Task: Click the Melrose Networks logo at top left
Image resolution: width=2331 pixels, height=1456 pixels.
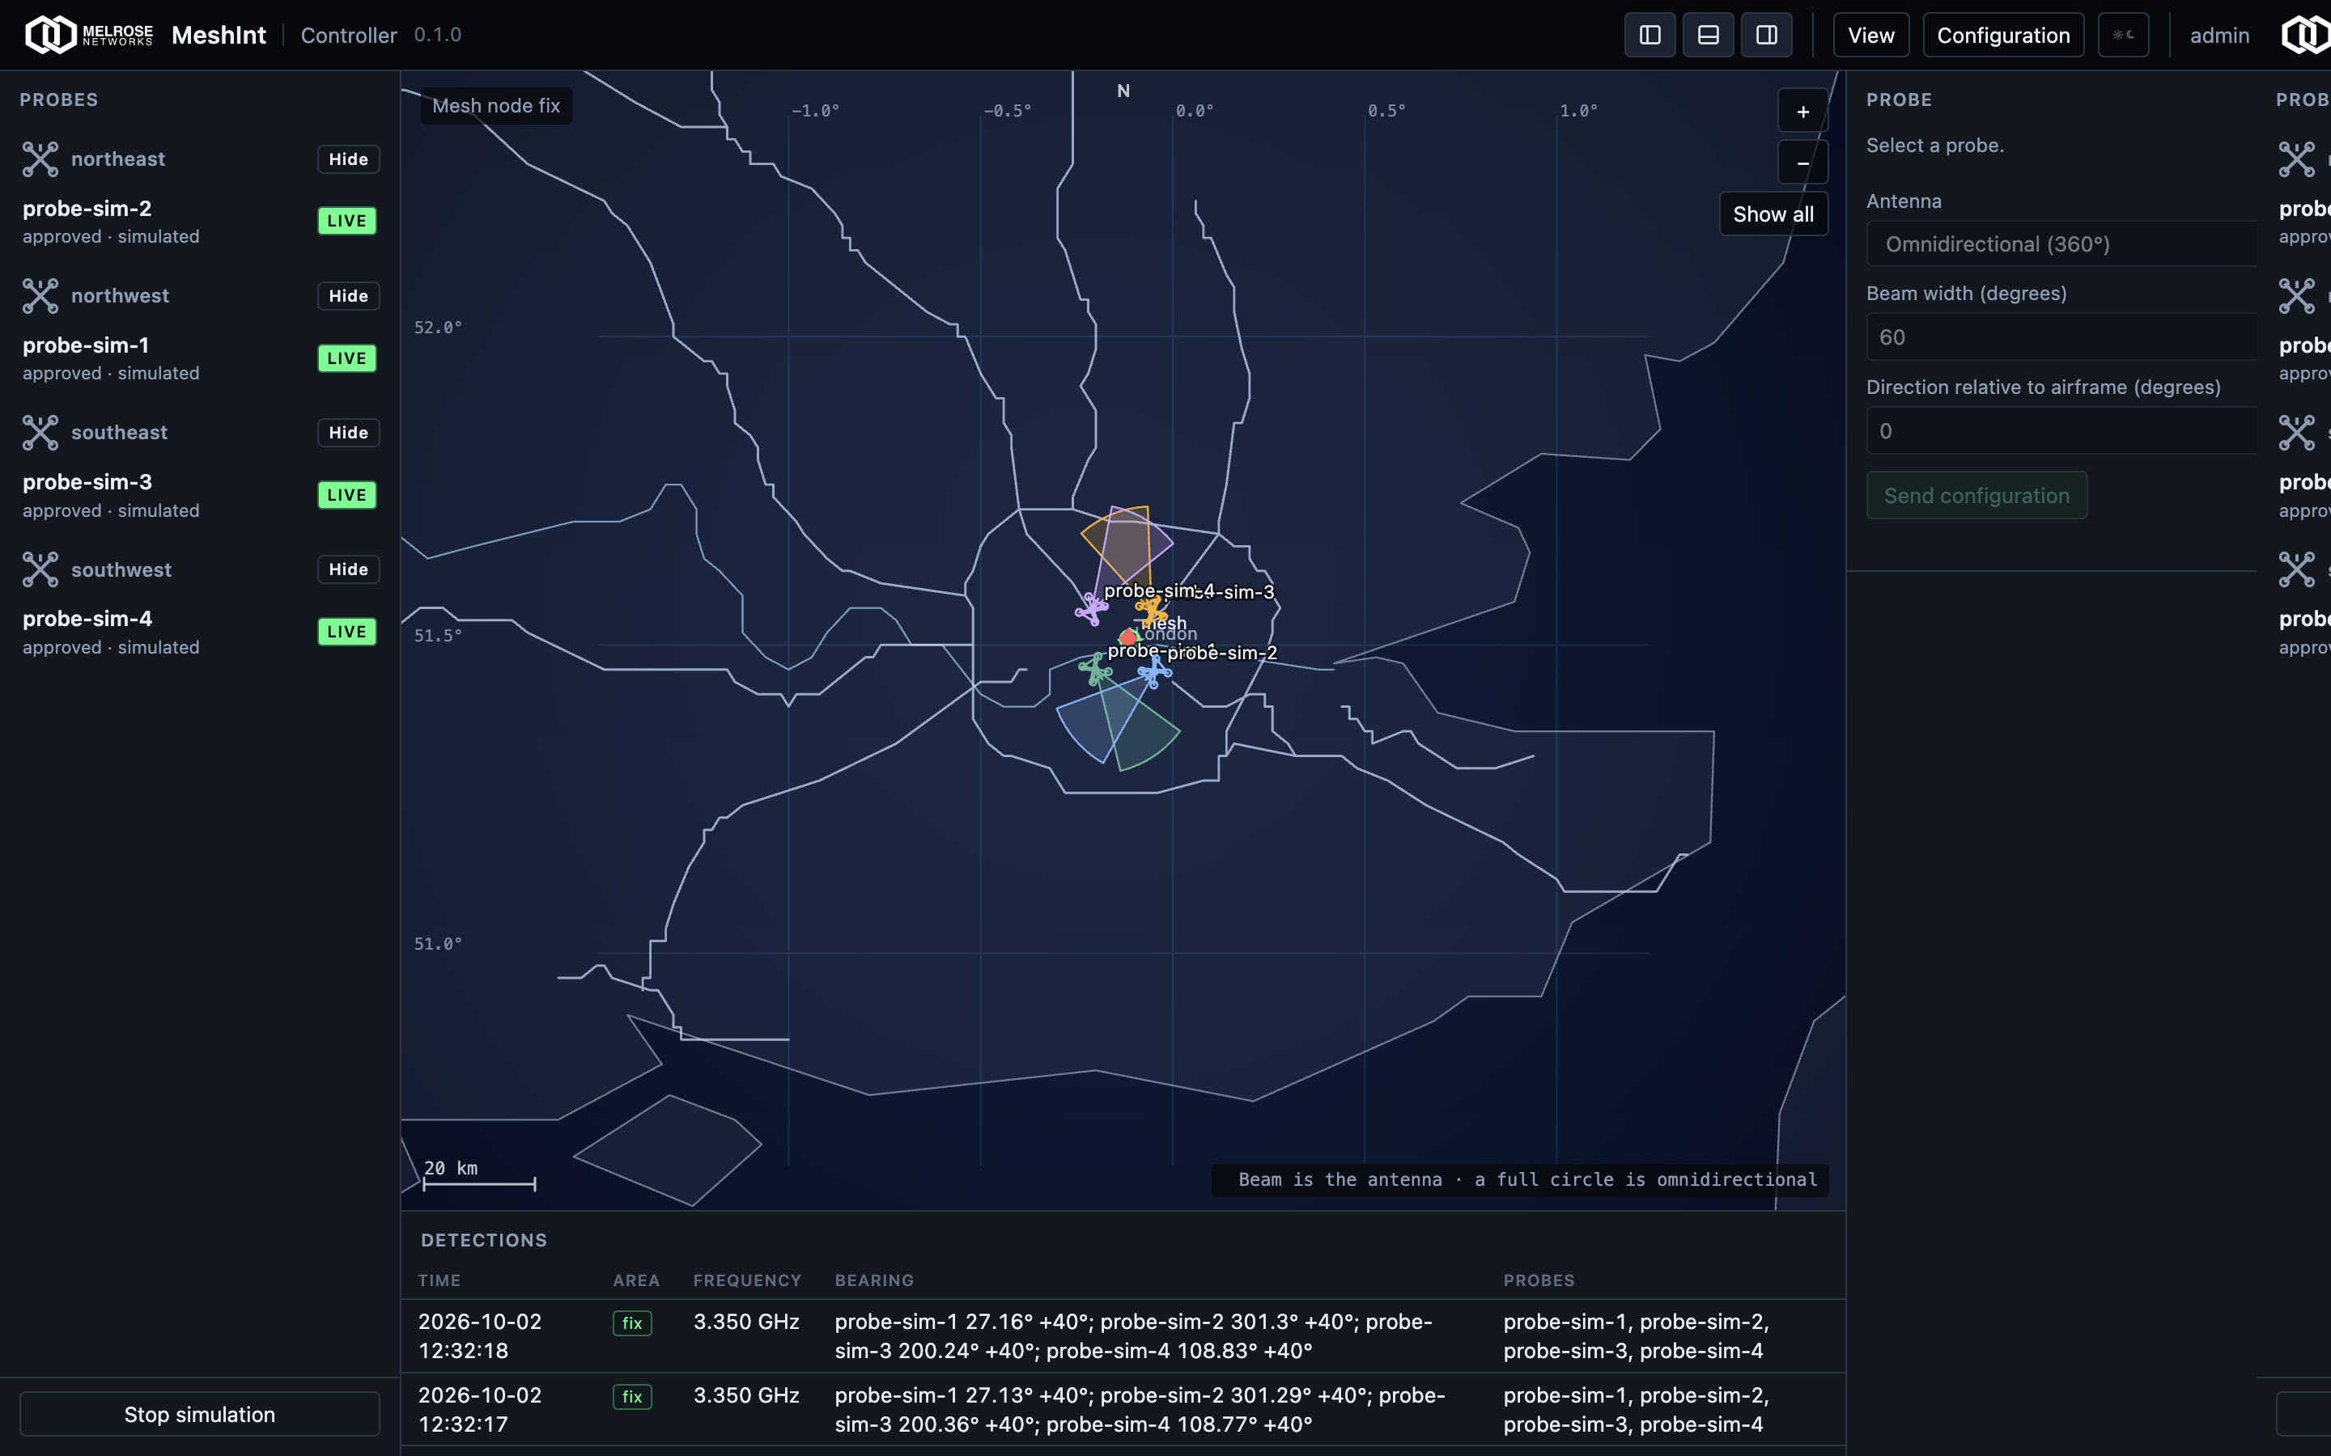Action: (x=88, y=36)
